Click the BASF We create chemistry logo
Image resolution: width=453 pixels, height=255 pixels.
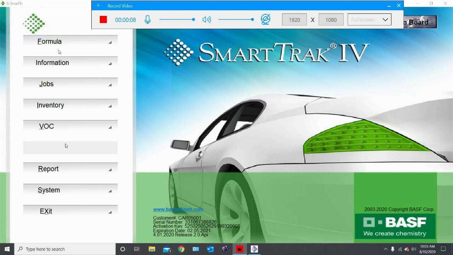click(x=395, y=226)
